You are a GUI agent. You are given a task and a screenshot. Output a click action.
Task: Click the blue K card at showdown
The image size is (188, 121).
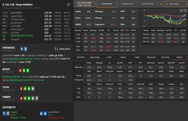click(x=41, y=114)
